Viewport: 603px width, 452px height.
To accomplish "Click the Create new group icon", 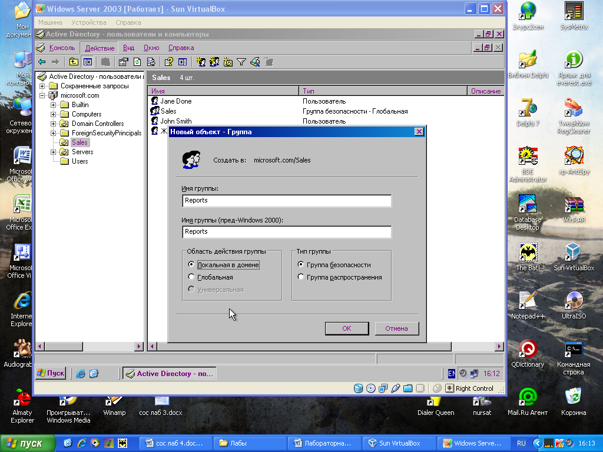I will 214,62.
